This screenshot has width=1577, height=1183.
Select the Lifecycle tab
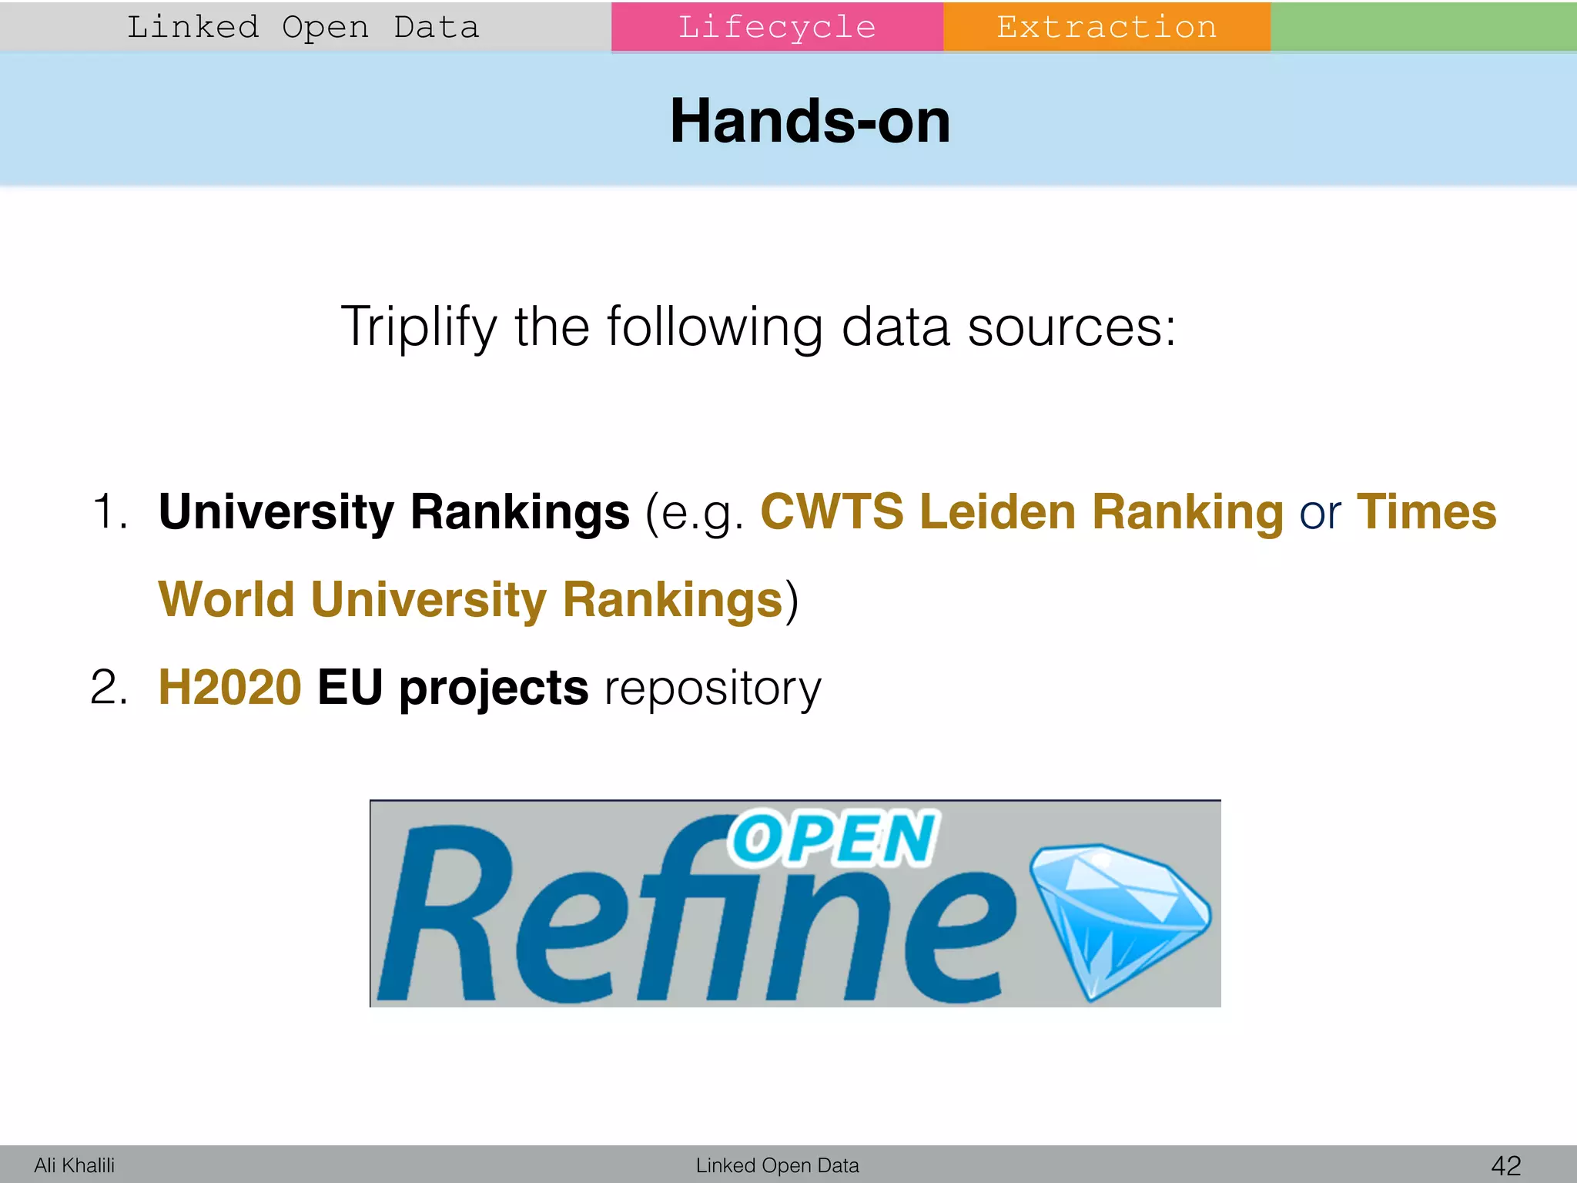click(x=777, y=27)
